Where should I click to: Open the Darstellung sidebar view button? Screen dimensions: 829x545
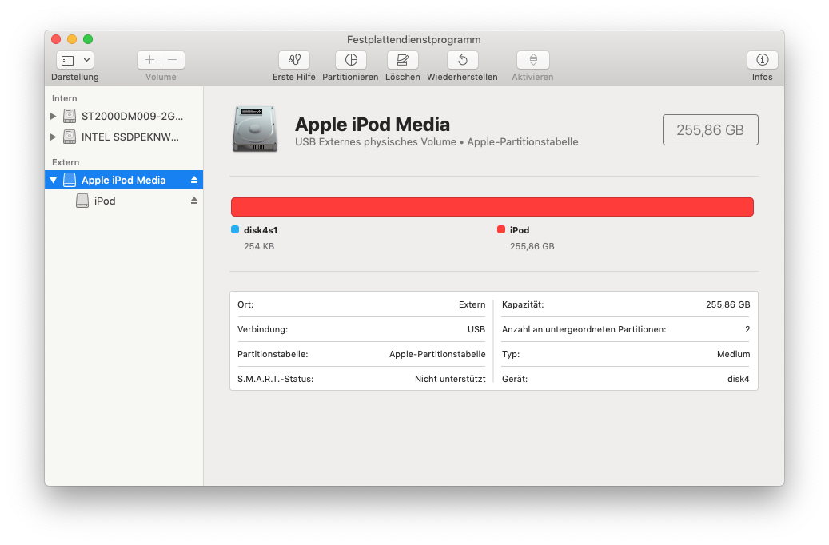pyautogui.click(x=68, y=60)
